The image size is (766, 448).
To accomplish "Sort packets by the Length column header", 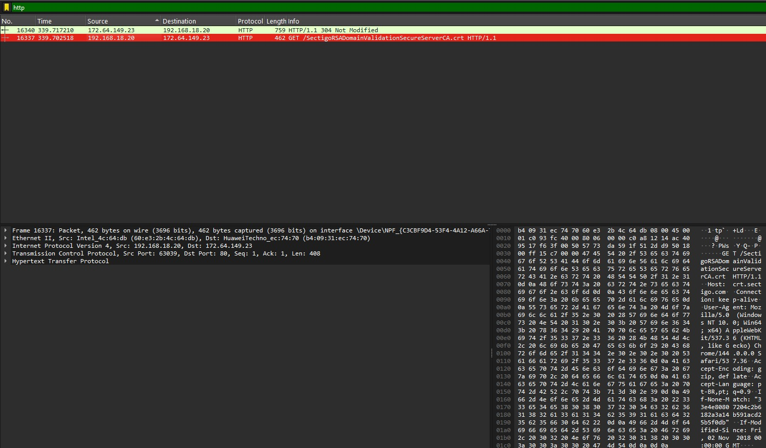I will coord(276,21).
